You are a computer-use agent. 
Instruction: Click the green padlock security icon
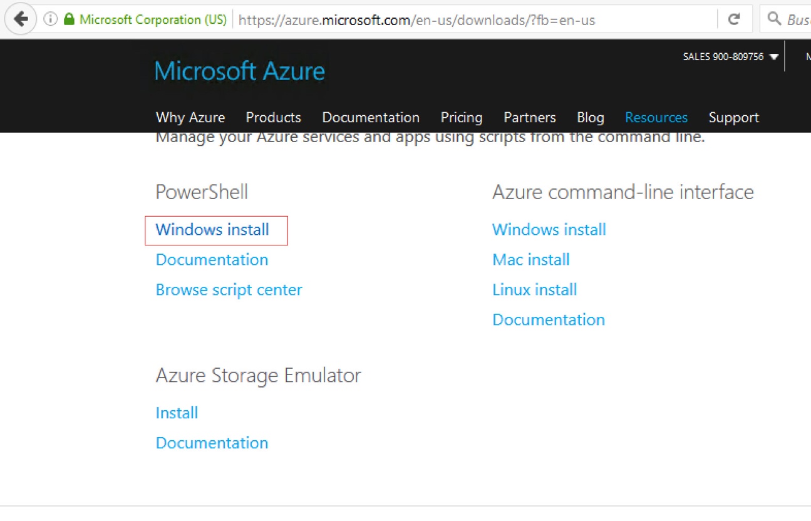[69, 19]
